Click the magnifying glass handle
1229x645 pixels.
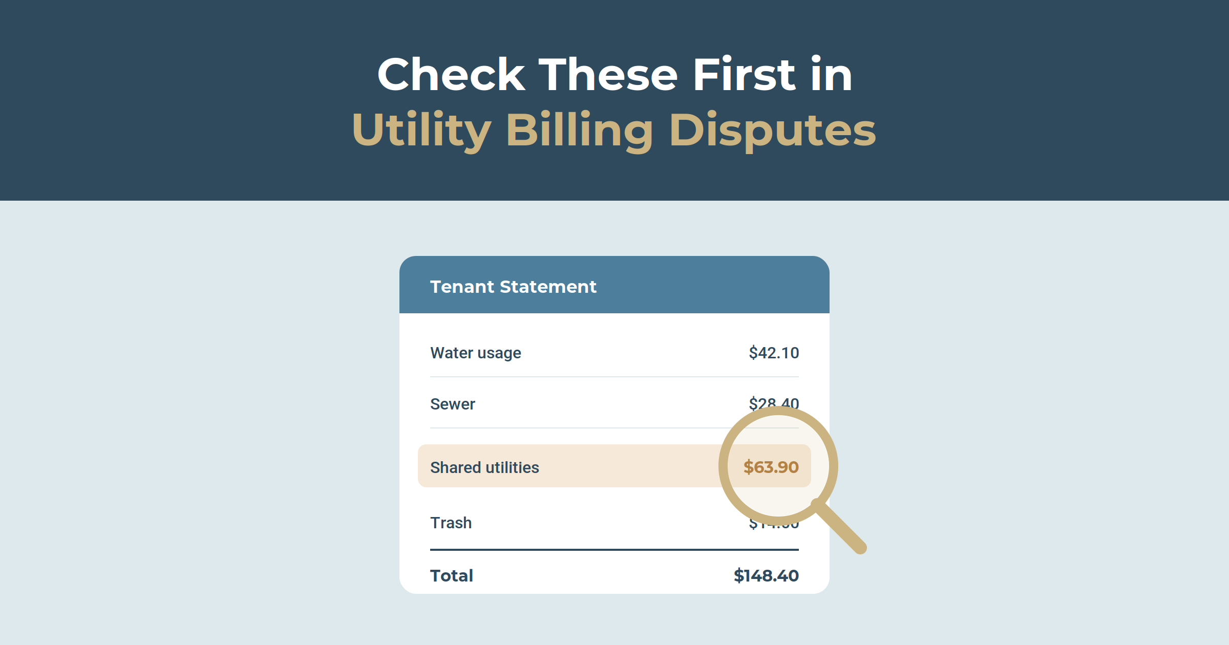840,527
